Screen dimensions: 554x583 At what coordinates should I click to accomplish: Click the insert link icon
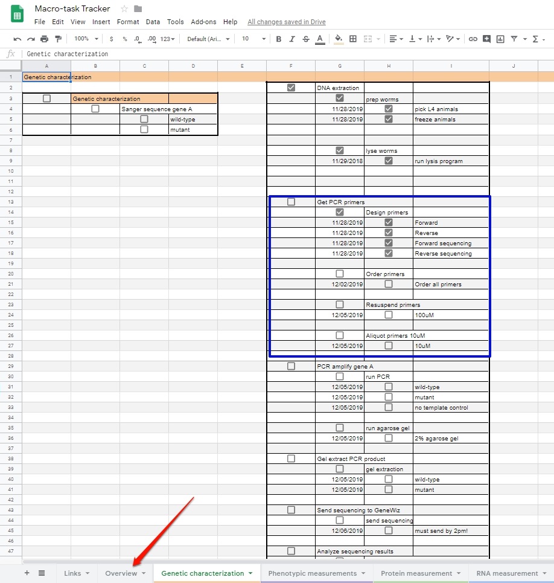tap(473, 39)
